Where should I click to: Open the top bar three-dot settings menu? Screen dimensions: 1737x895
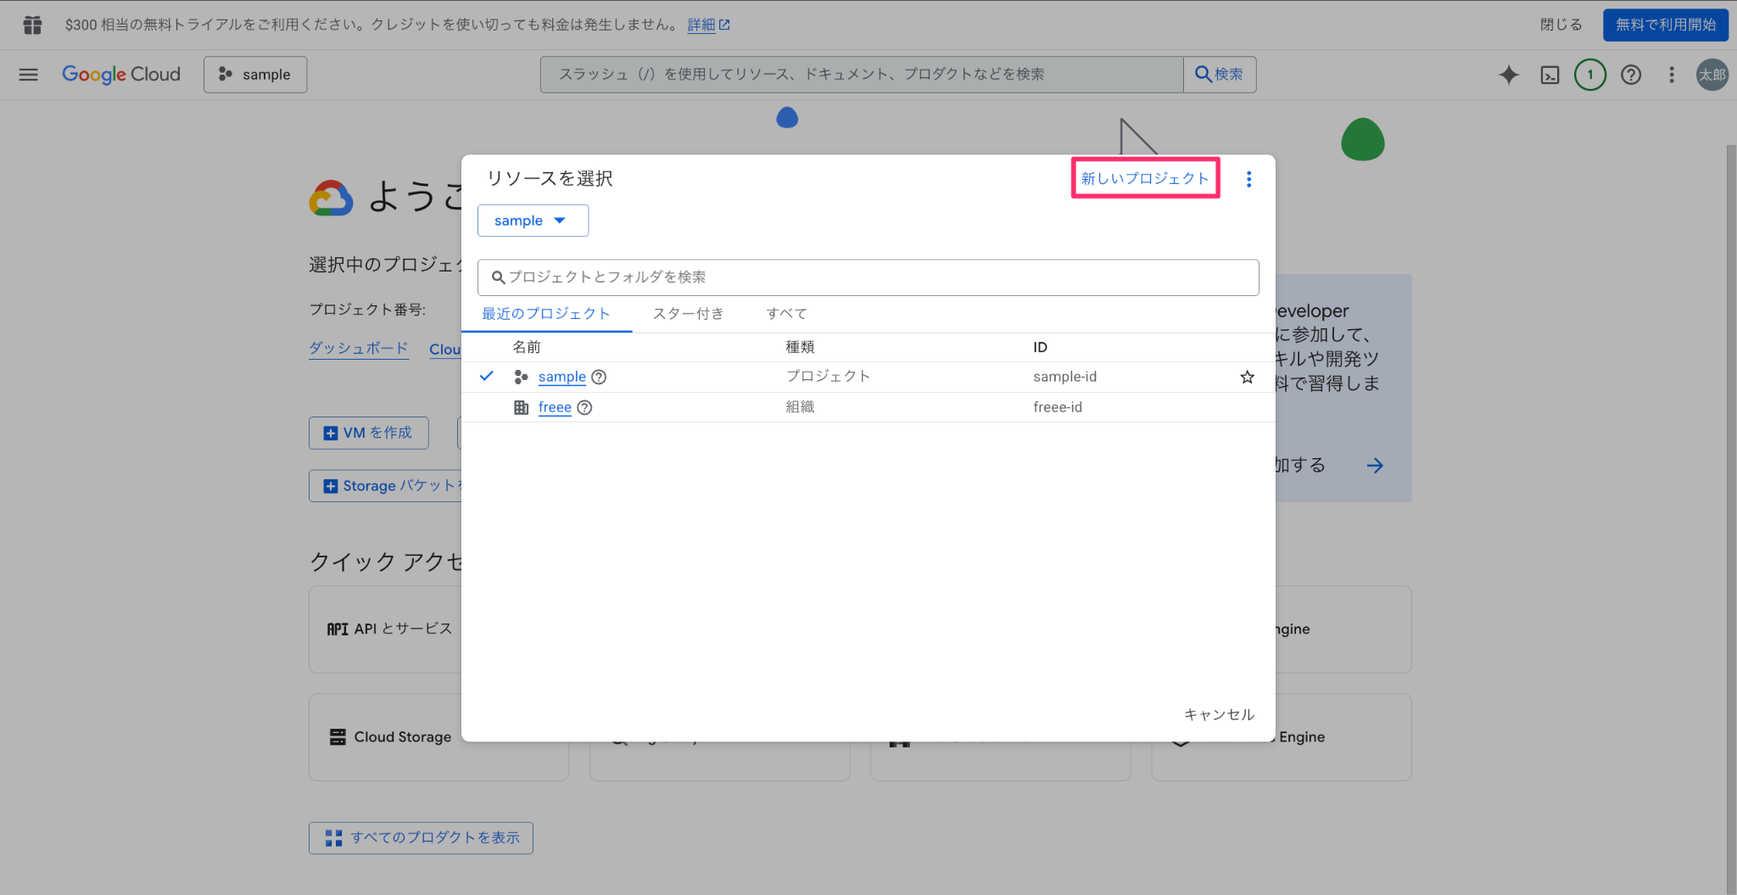[x=1672, y=75]
